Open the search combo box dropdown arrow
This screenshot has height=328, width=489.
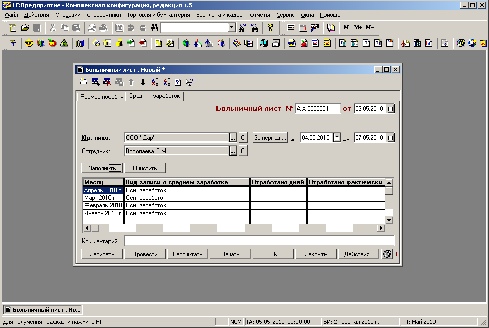[x=231, y=27]
